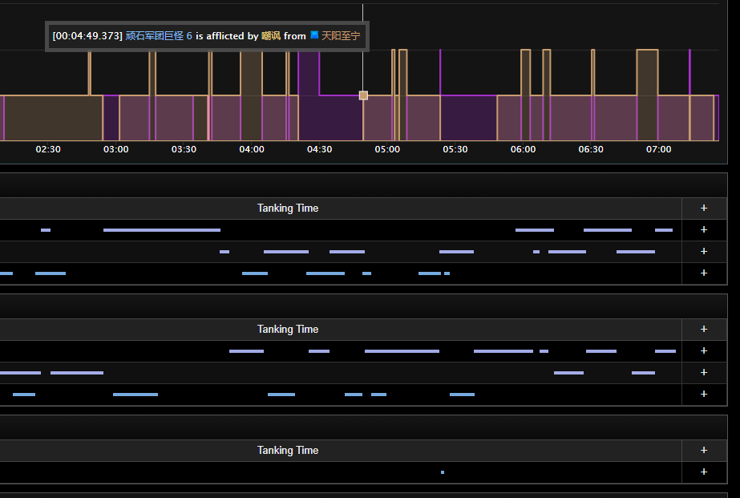Expand the only row of the bottom tanking table
740x498 pixels.
[704, 472]
